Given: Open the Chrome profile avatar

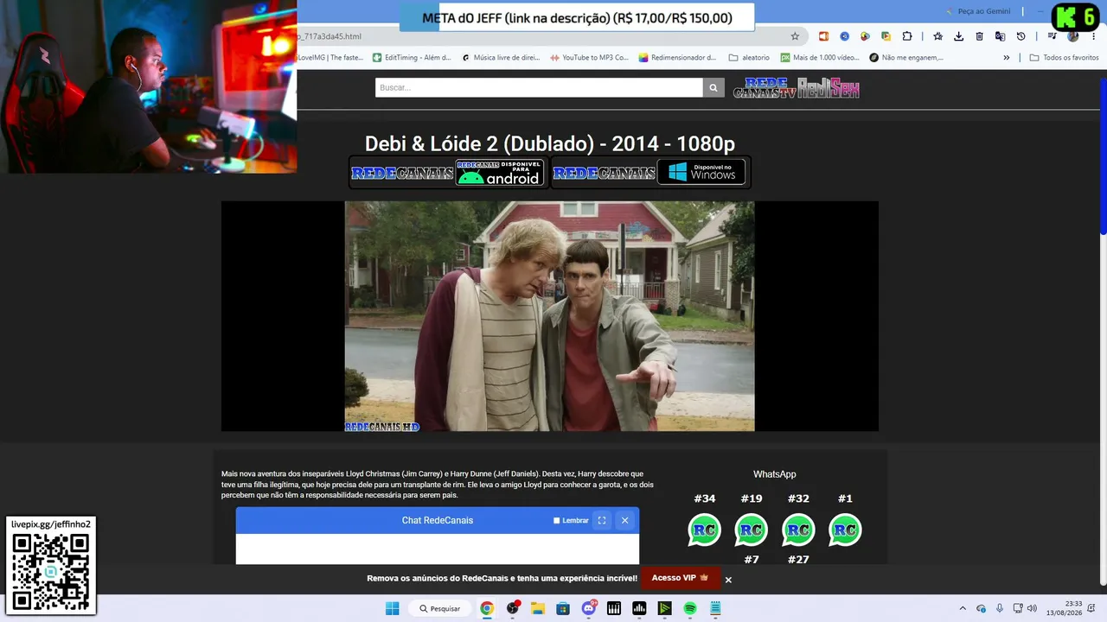Looking at the screenshot, I should (x=1073, y=36).
